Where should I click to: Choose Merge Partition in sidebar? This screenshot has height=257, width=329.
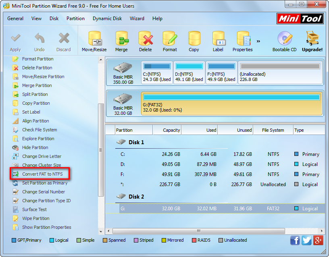[37, 85]
